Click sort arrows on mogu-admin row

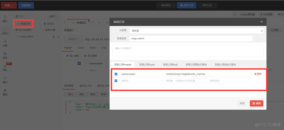pyautogui.click(x=54, y=37)
